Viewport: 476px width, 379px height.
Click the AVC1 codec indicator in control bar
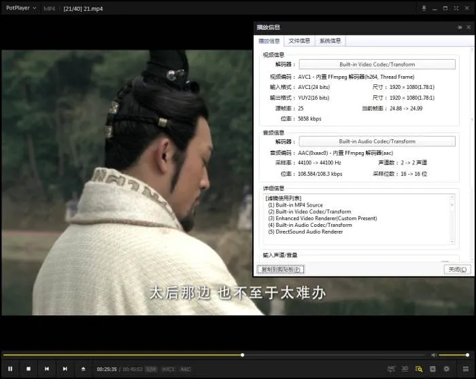[168, 369]
